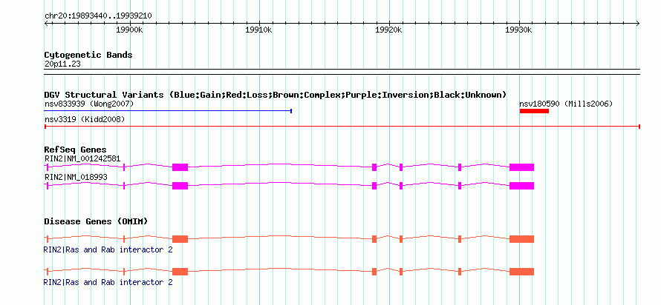Image resolution: width=661 pixels, height=305 pixels.
Task: Click the lower OMIM gene's last large exon
Action: 521,272
